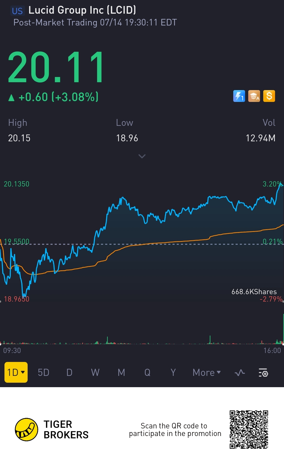284x472 pixels.
Task: Tap the 19.5500 chart axis label
Action: (17, 241)
